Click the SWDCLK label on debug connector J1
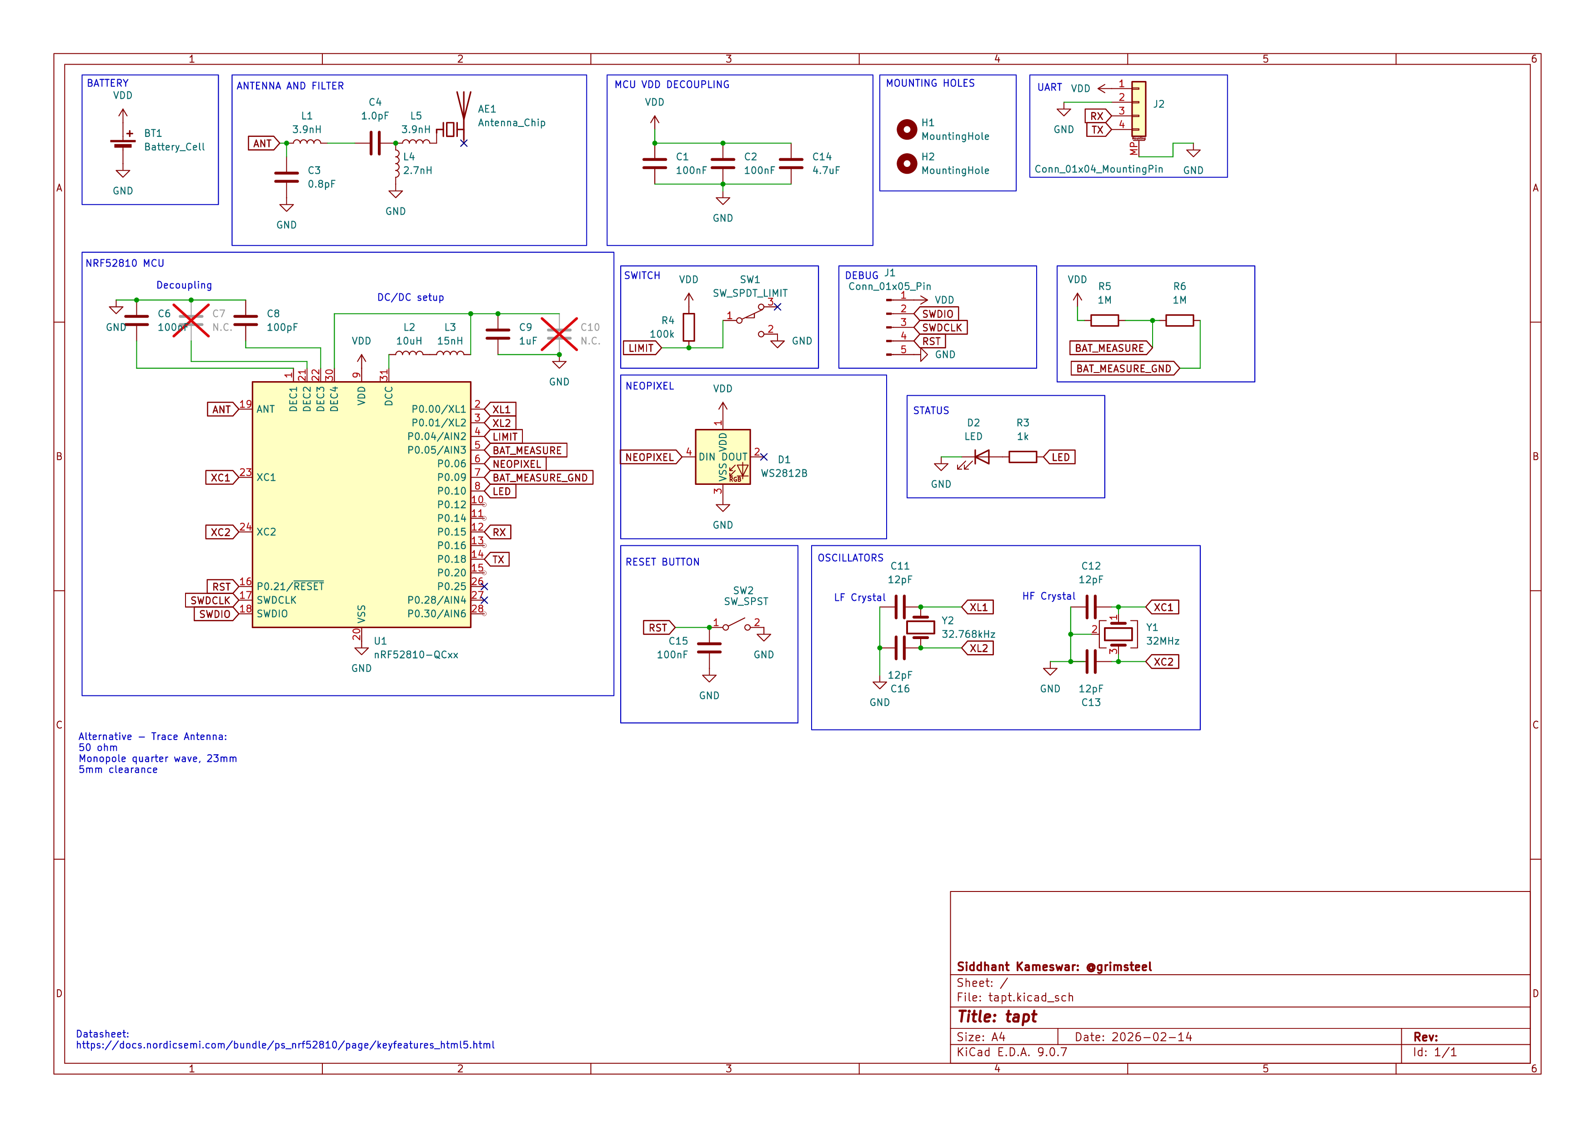 [941, 327]
